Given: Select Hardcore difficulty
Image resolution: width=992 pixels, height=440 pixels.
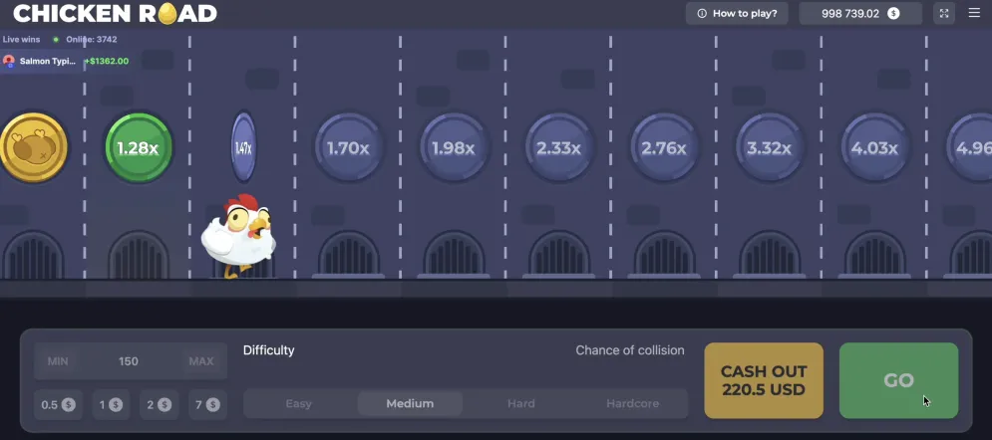Looking at the screenshot, I should [632, 403].
